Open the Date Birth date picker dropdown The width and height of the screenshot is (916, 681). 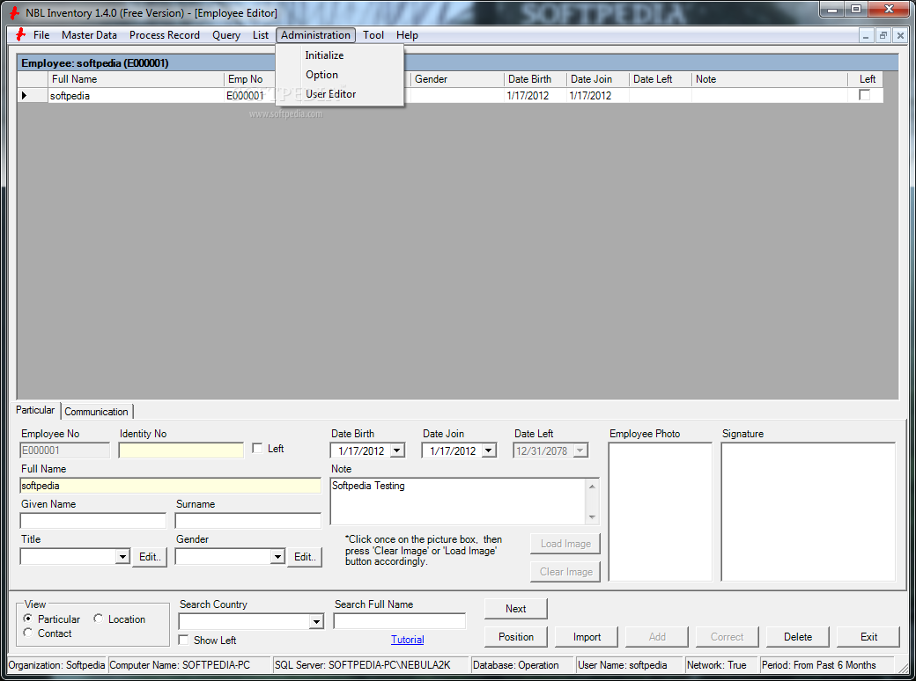click(397, 450)
